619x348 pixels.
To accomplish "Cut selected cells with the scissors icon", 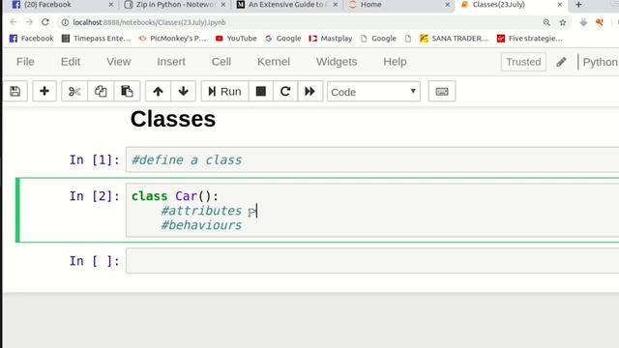I will 74,92.
